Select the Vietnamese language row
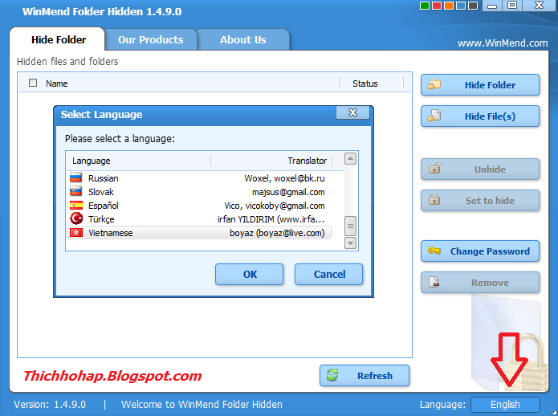This screenshot has width=558, height=416. click(x=199, y=233)
